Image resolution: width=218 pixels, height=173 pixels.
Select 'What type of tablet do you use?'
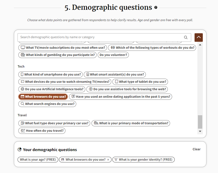tap(140, 82)
